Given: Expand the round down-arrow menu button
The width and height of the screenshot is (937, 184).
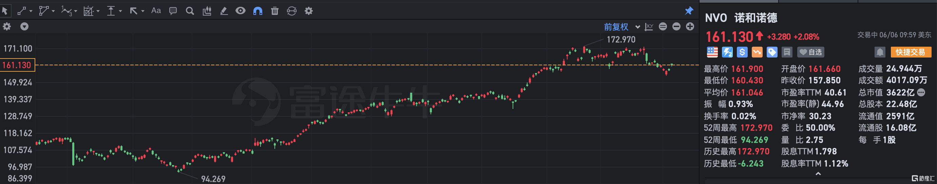Looking at the screenshot, I should pyautogui.click(x=24, y=26).
